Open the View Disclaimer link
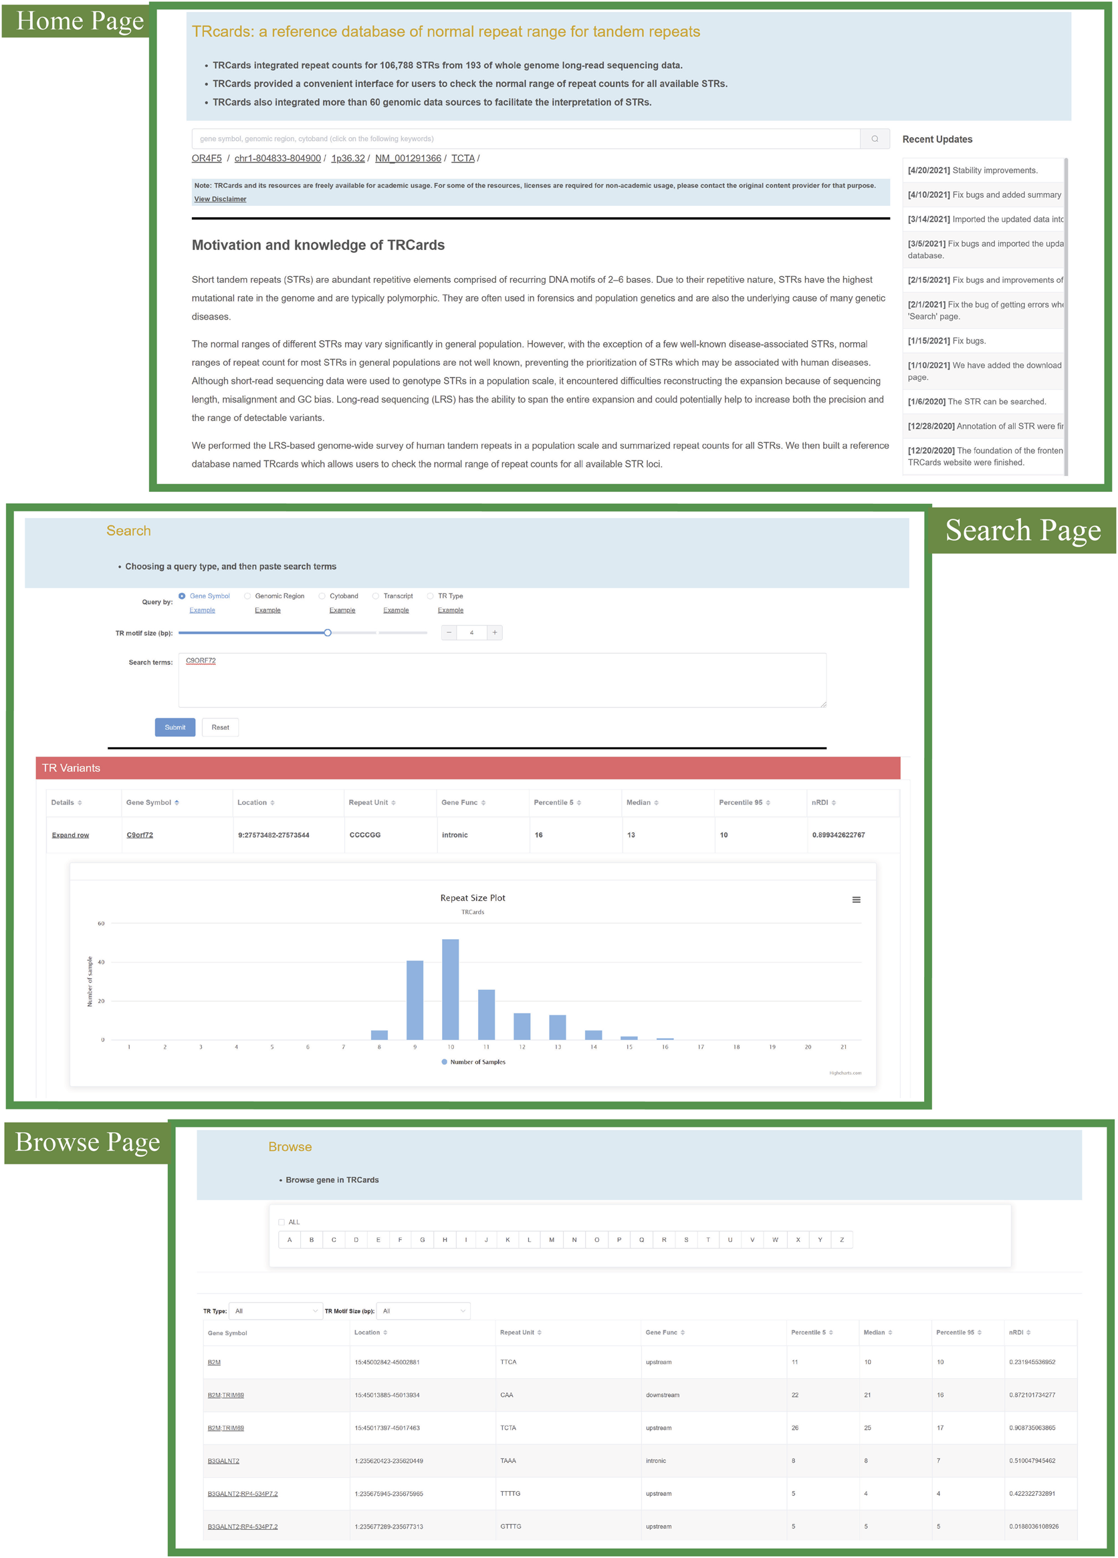This screenshot has height=1558, width=1118. click(220, 199)
